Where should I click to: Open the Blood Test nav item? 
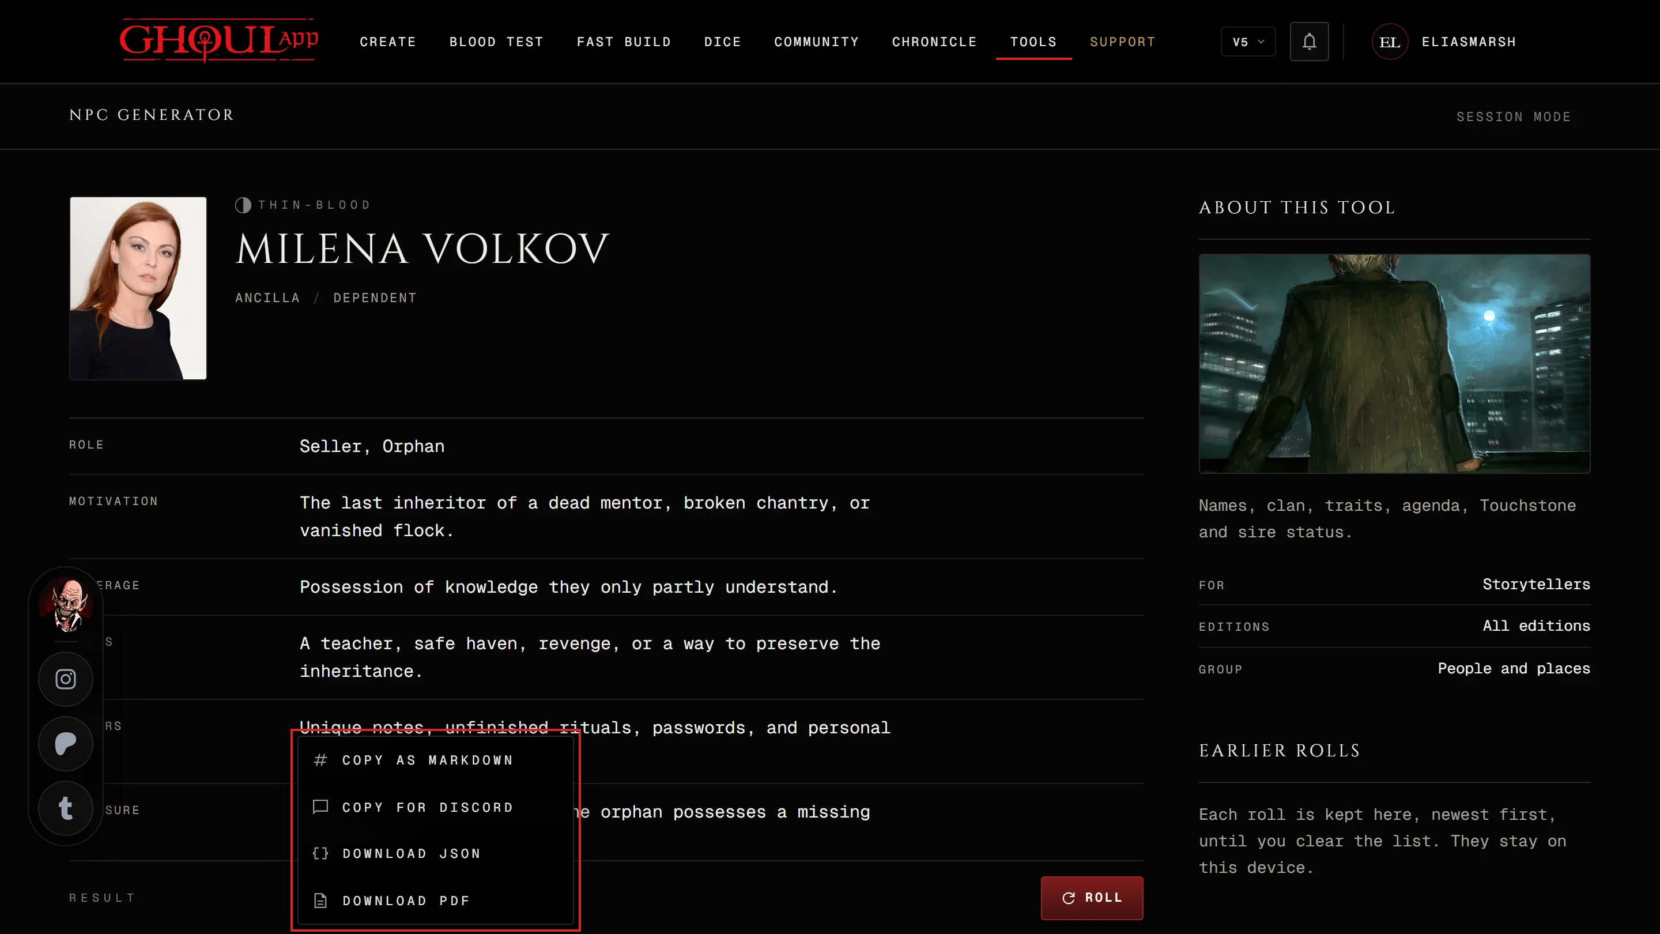pos(496,42)
